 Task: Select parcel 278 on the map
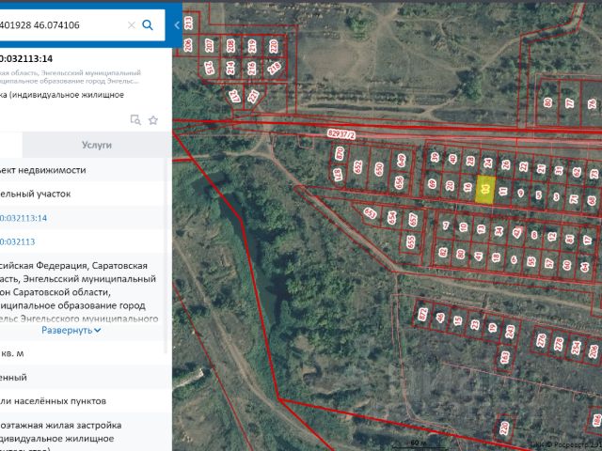[x=559, y=344]
